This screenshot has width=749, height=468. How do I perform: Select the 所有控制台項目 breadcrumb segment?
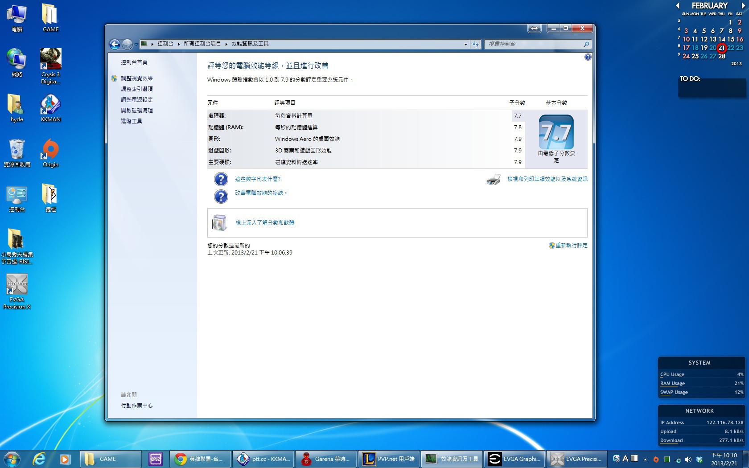pyautogui.click(x=202, y=44)
